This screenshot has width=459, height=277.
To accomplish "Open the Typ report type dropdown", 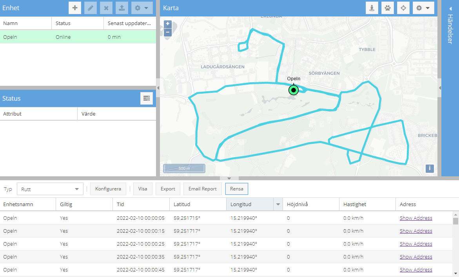I will (50, 189).
